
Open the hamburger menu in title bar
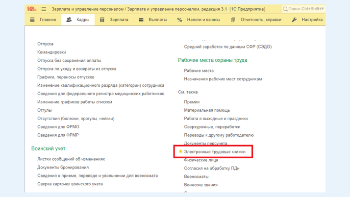tap(44, 9)
